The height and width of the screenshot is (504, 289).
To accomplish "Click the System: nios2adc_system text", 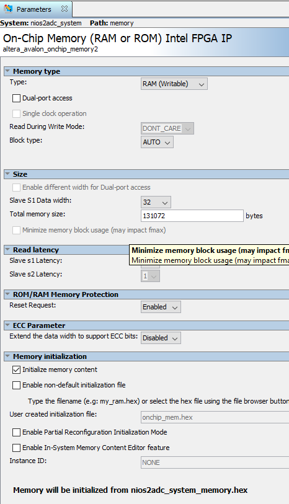I will click(x=41, y=23).
